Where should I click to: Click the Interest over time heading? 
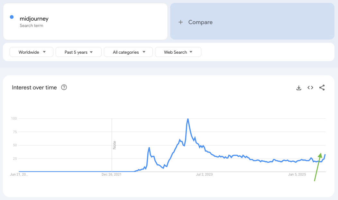[34, 87]
